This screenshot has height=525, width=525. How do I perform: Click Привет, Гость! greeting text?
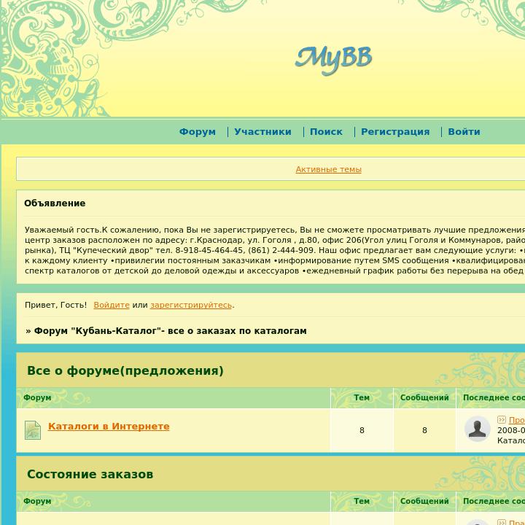tap(56, 305)
